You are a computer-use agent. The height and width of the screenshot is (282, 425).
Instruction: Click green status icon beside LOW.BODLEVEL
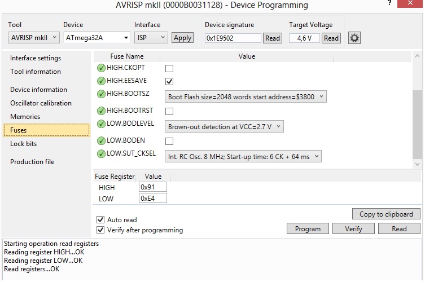(x=101, y=124)
